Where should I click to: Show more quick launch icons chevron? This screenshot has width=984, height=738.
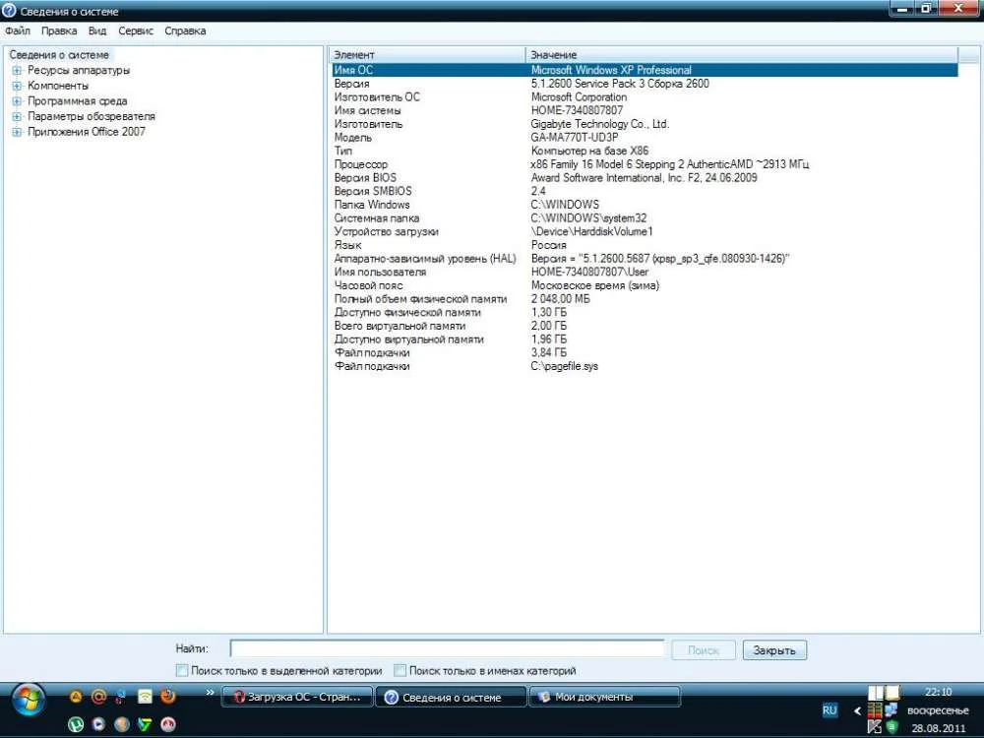209,694
